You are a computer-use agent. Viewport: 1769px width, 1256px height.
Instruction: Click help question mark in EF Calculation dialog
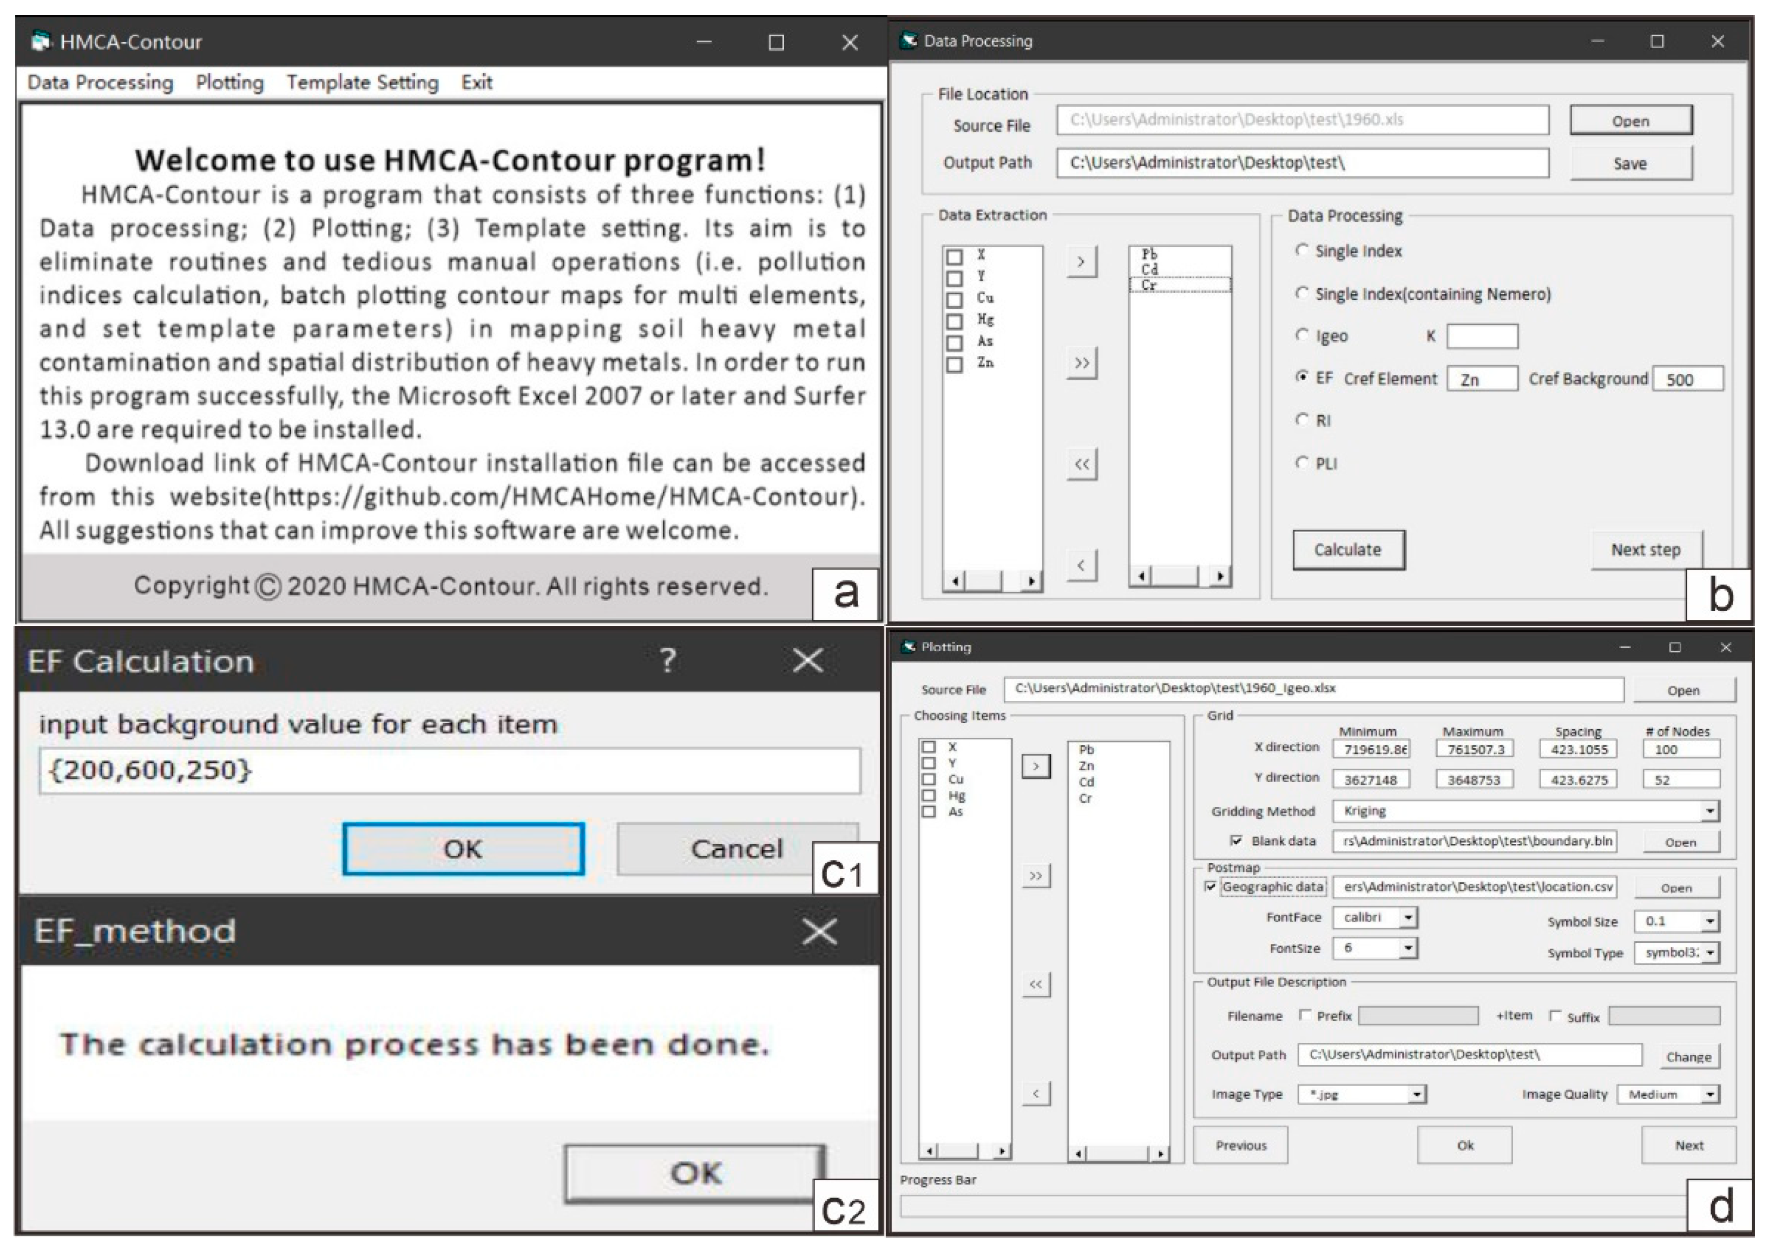point(668,660)
